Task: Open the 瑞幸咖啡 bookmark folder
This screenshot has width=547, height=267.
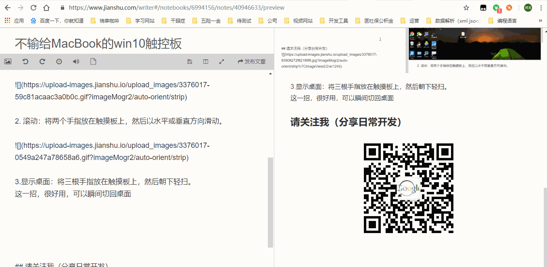Action: 104,21
